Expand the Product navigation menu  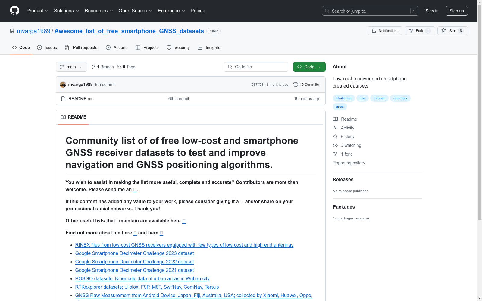click(x=37, y=11)
